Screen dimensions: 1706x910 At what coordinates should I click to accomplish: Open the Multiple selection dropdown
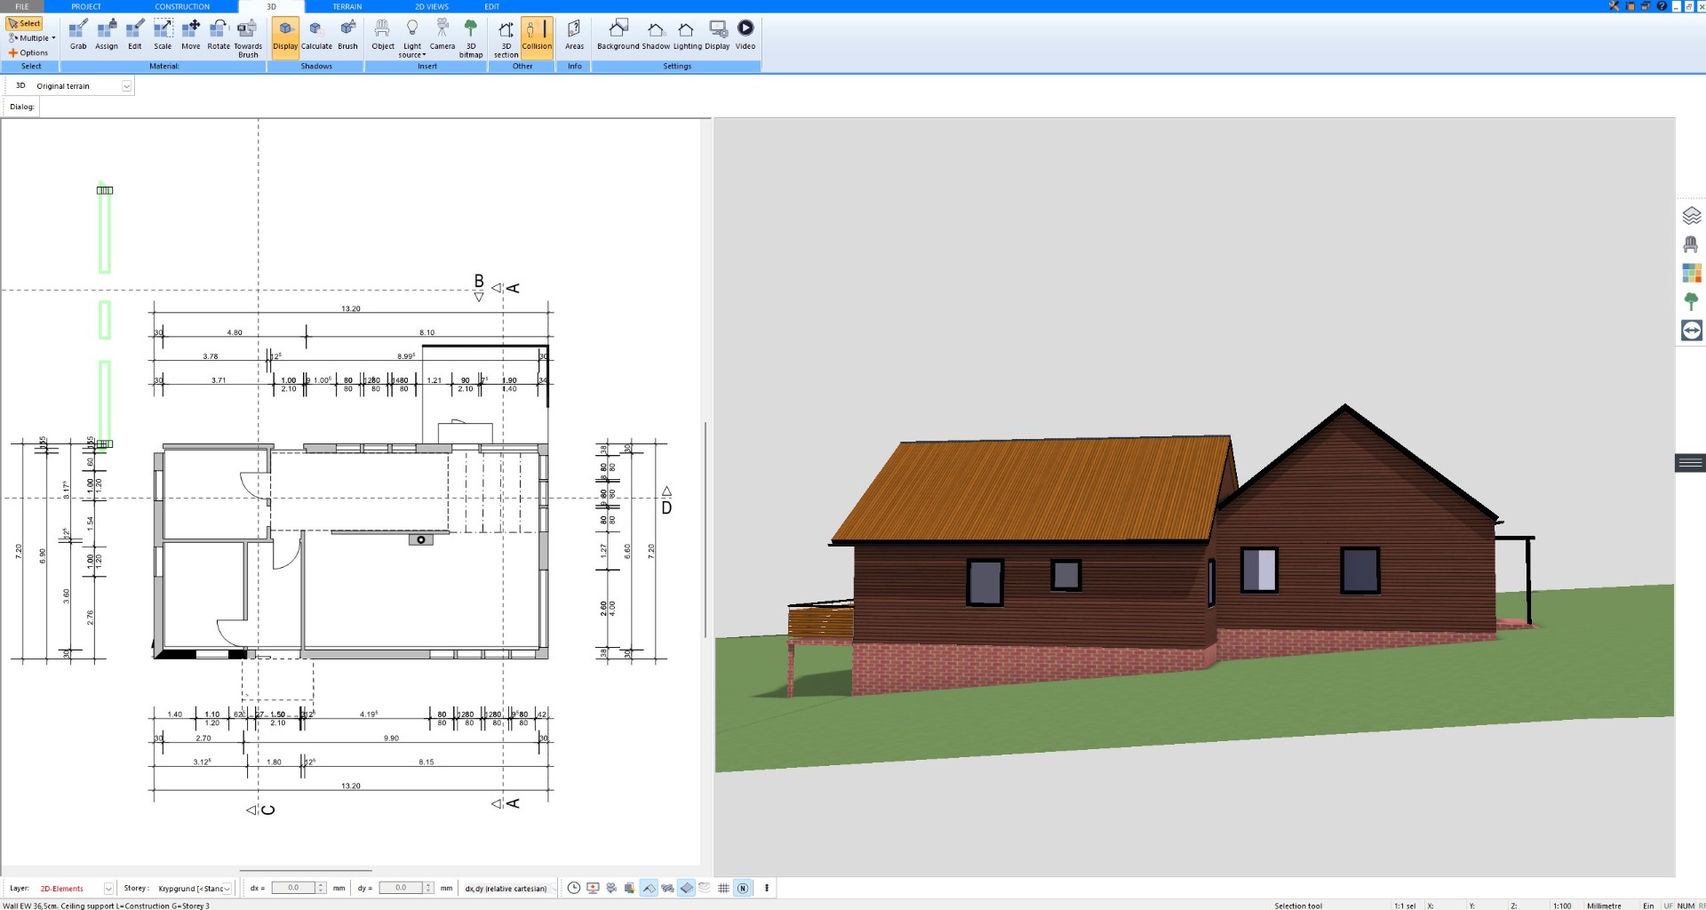pos(32,38)
